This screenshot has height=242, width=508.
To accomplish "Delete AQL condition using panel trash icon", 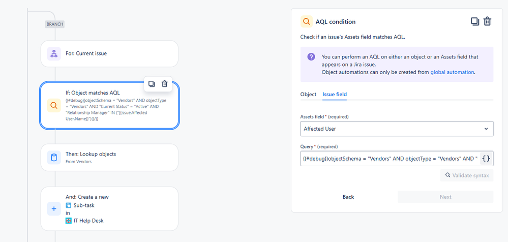I will click(x=488, y=22).
